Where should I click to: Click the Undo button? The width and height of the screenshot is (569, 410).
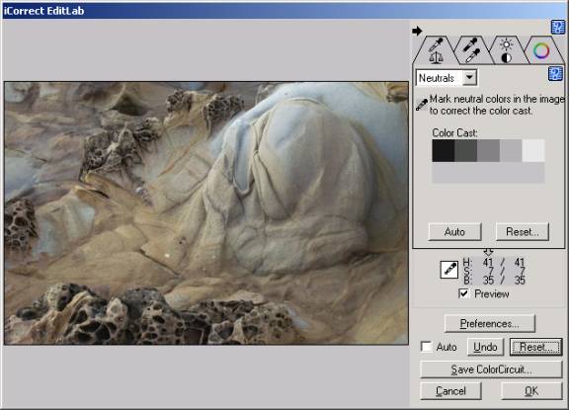tap(485, 347)
